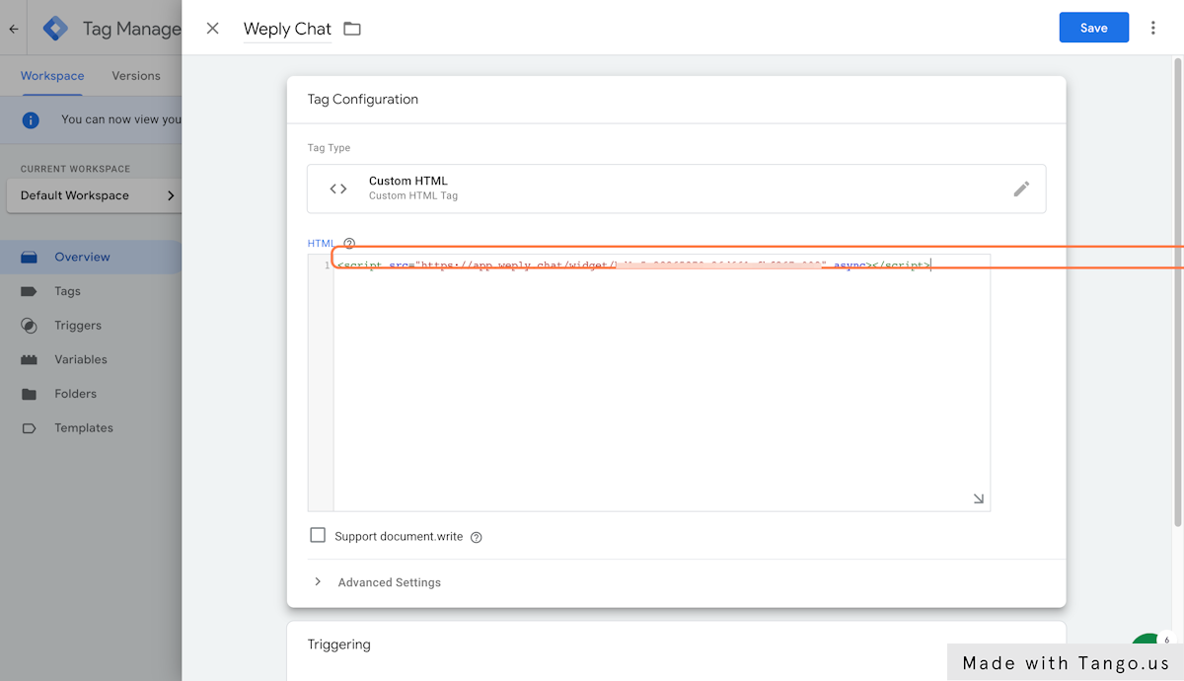Click the Tag Configuration heading
1184x681 pixels.
coord(363,100)
